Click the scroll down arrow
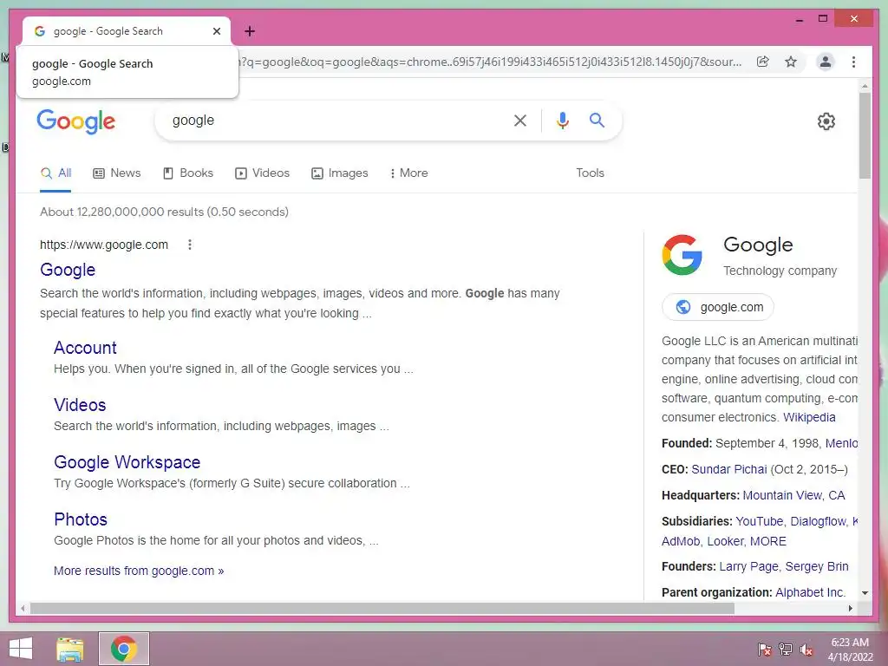Viewport: 888px width, 666px height. (865, 593)
